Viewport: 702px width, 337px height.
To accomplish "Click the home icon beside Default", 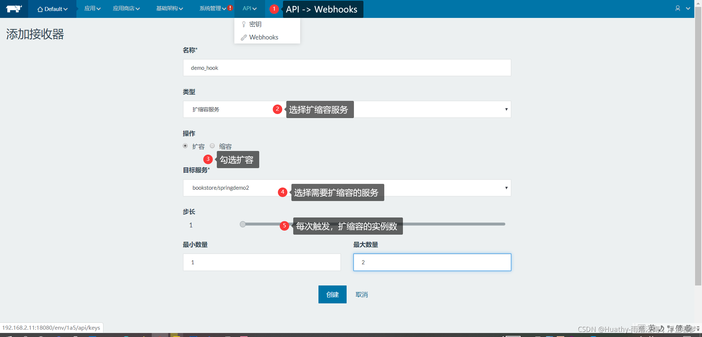I will pos(40,9).
